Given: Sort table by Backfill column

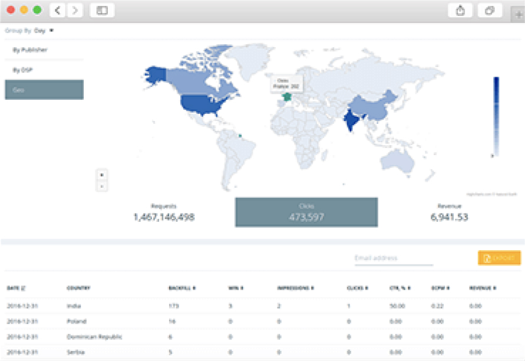Looking at the screenshot, I should 181,288.
